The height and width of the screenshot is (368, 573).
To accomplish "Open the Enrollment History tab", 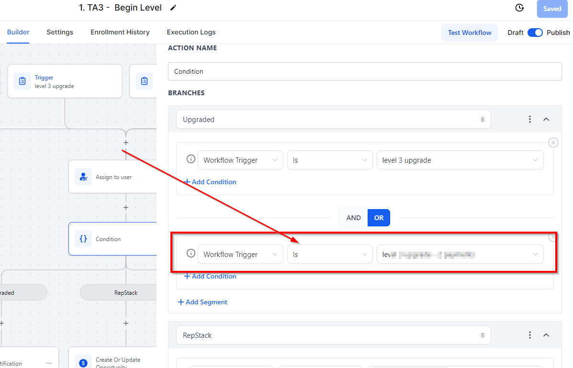I will (120, 32).
